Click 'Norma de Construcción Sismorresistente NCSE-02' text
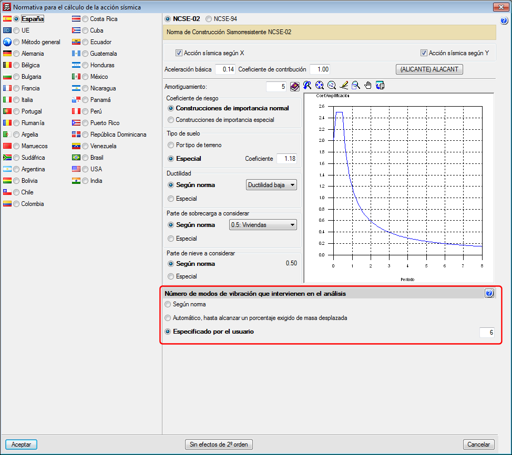 tap(229, 32)
